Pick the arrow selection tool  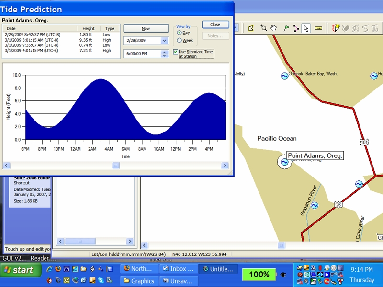coord(306,29)
